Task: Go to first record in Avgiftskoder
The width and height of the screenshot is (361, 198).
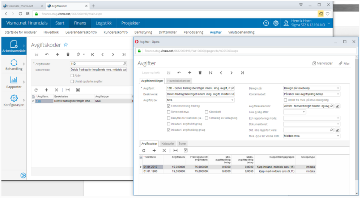Action: (x=92, y=55)
